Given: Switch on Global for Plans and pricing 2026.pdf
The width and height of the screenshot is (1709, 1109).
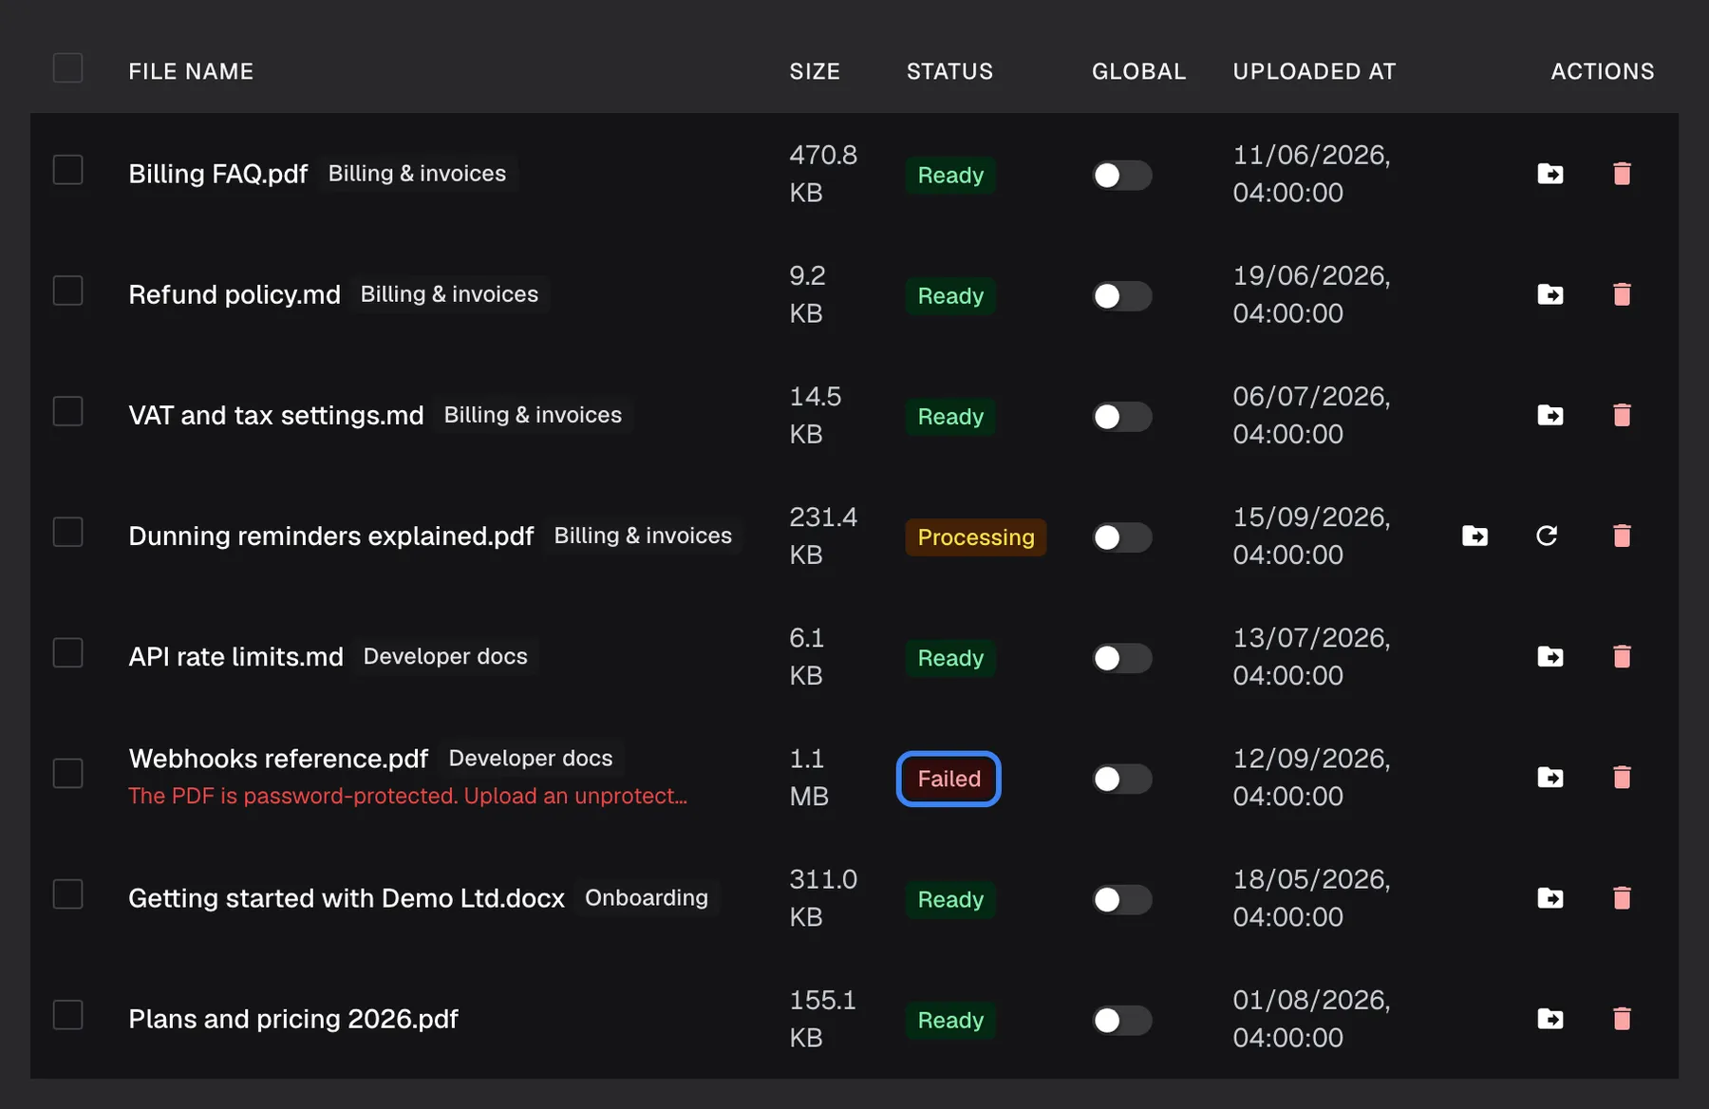Looking at the screenshot, I should (x=1121, y=1021).
